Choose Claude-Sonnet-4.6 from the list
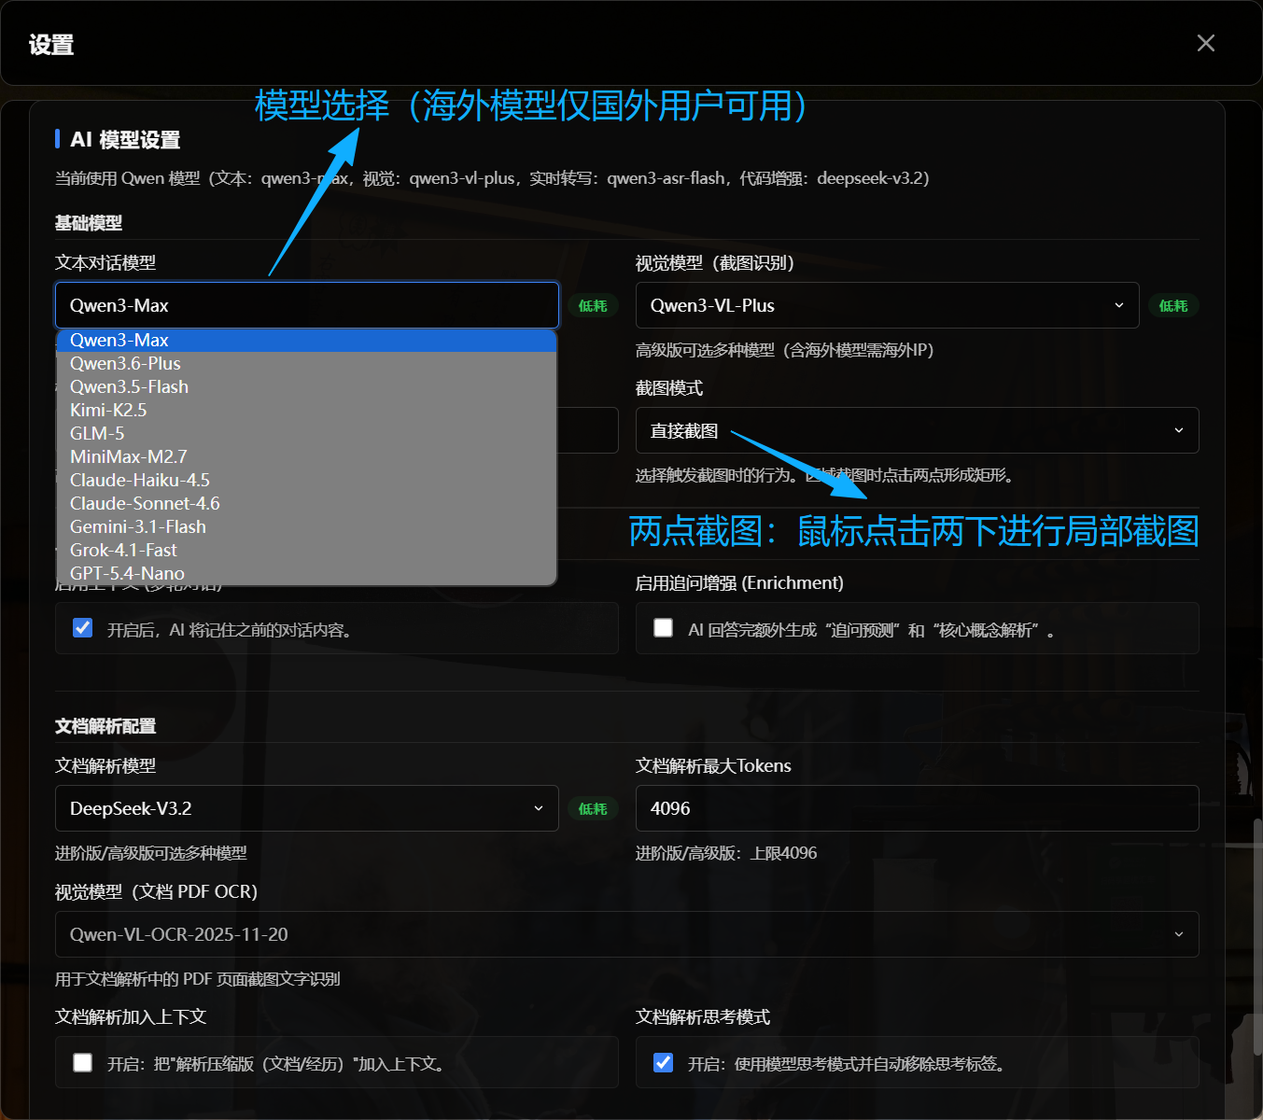 pyautogui.click(x=307, y=504)
